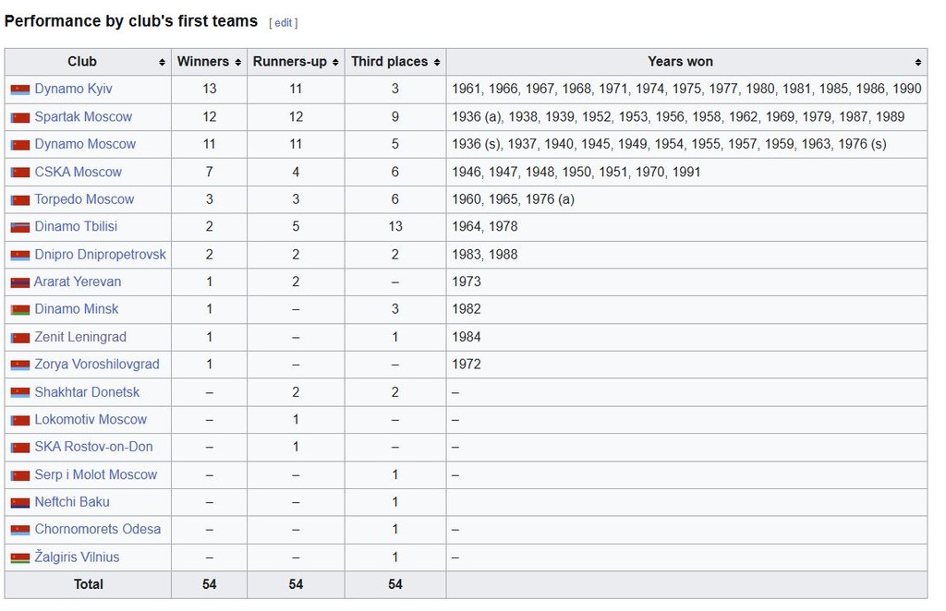Screen dimensions: 946x611
Task: Follow the Ararat Yerevan link
Action: coord(78,282)
